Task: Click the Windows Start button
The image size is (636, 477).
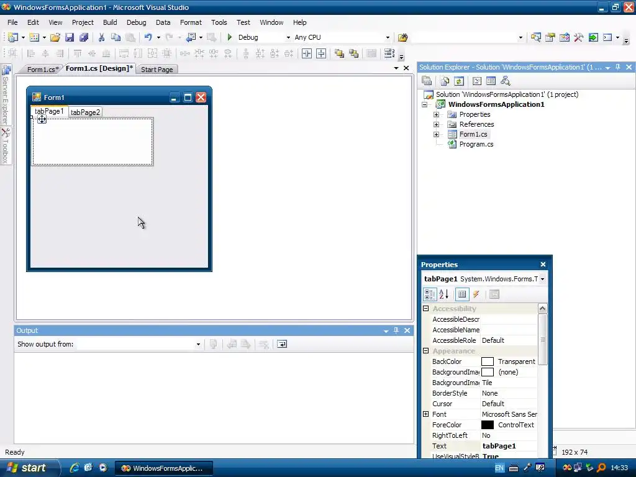Action: coord(29,468)
